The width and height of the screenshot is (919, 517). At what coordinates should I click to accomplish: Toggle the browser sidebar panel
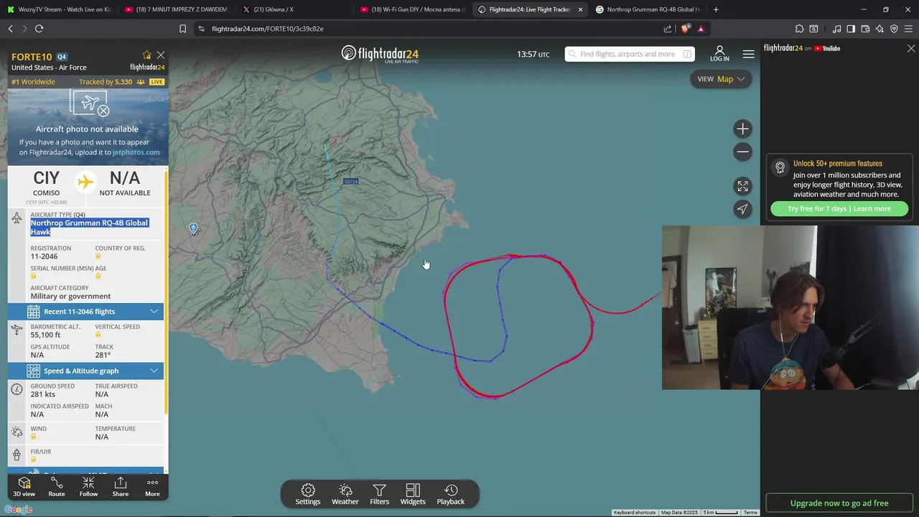coord(851,29)
